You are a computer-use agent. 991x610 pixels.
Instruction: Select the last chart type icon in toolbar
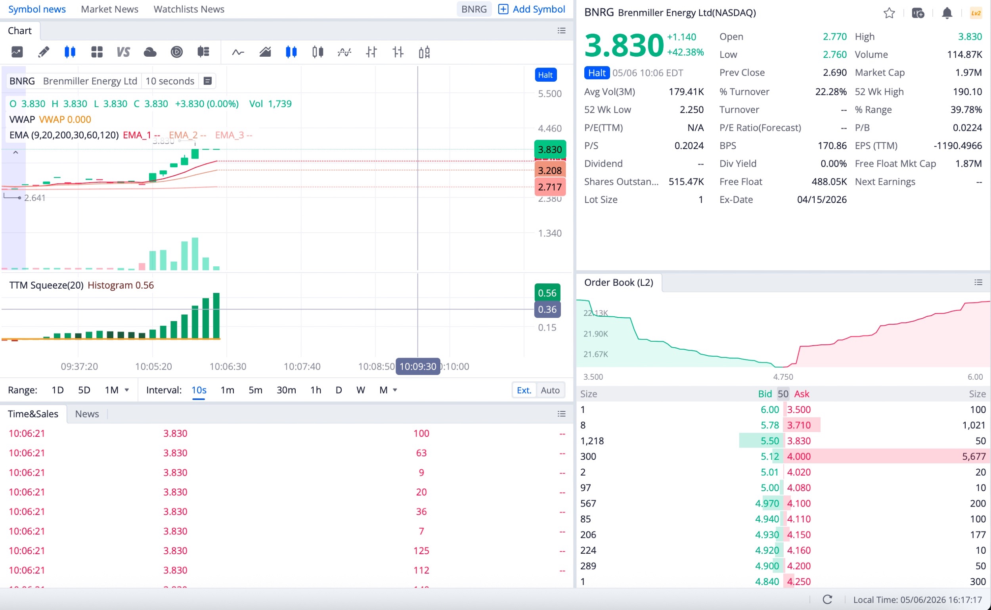(x=425, y=52)
